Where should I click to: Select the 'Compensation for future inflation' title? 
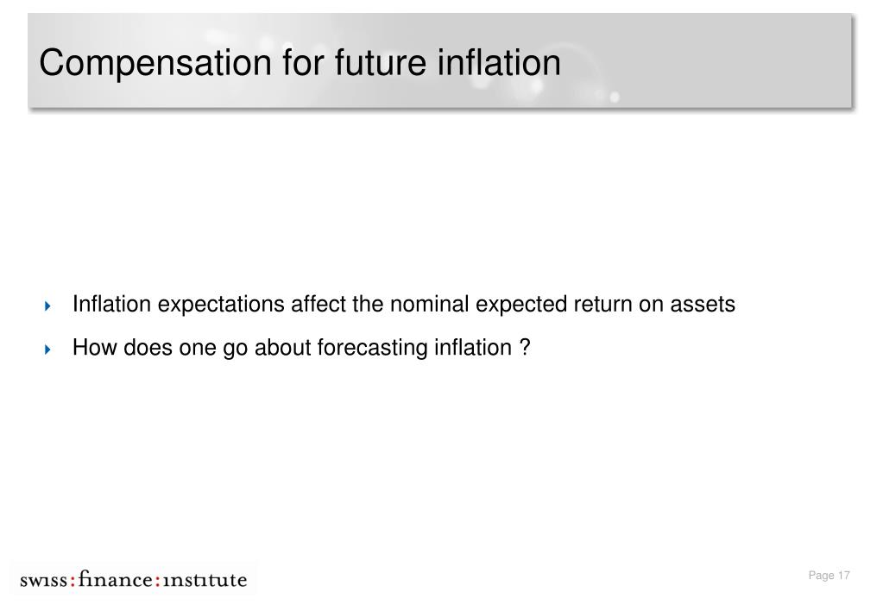[x=300, y=62]
